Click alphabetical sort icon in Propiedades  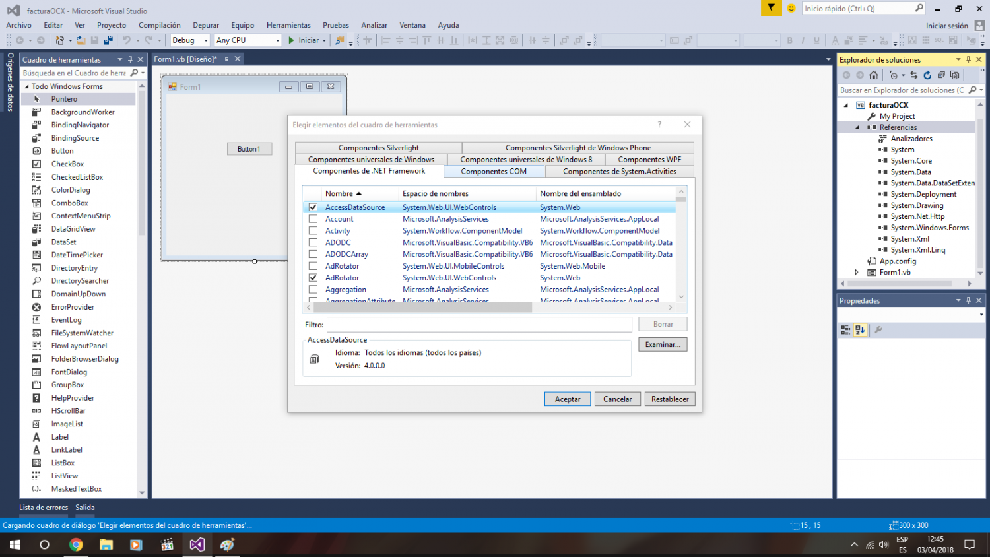coord(860,330)
